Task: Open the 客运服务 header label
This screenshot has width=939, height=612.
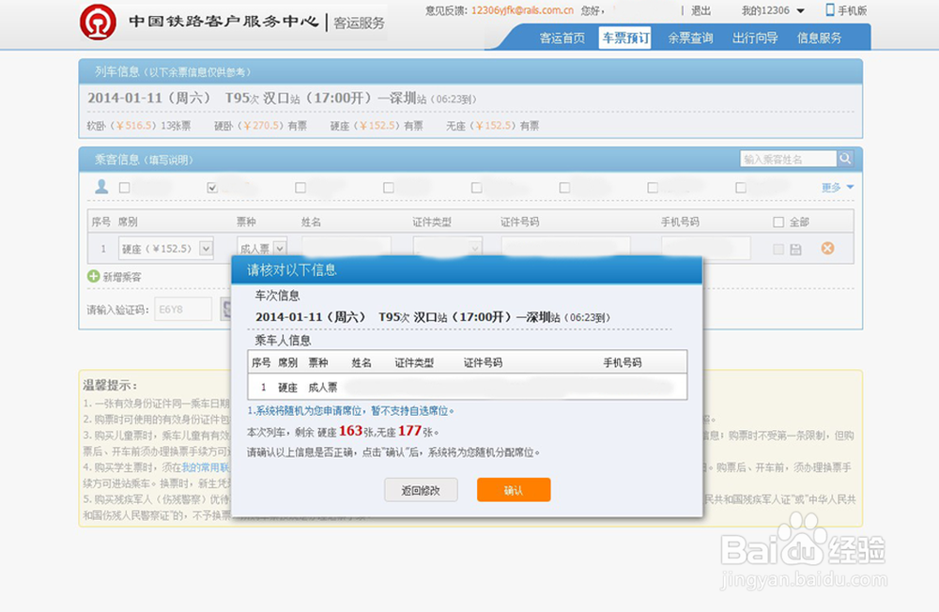Action: pyautogui.click(x=359, y=23)
